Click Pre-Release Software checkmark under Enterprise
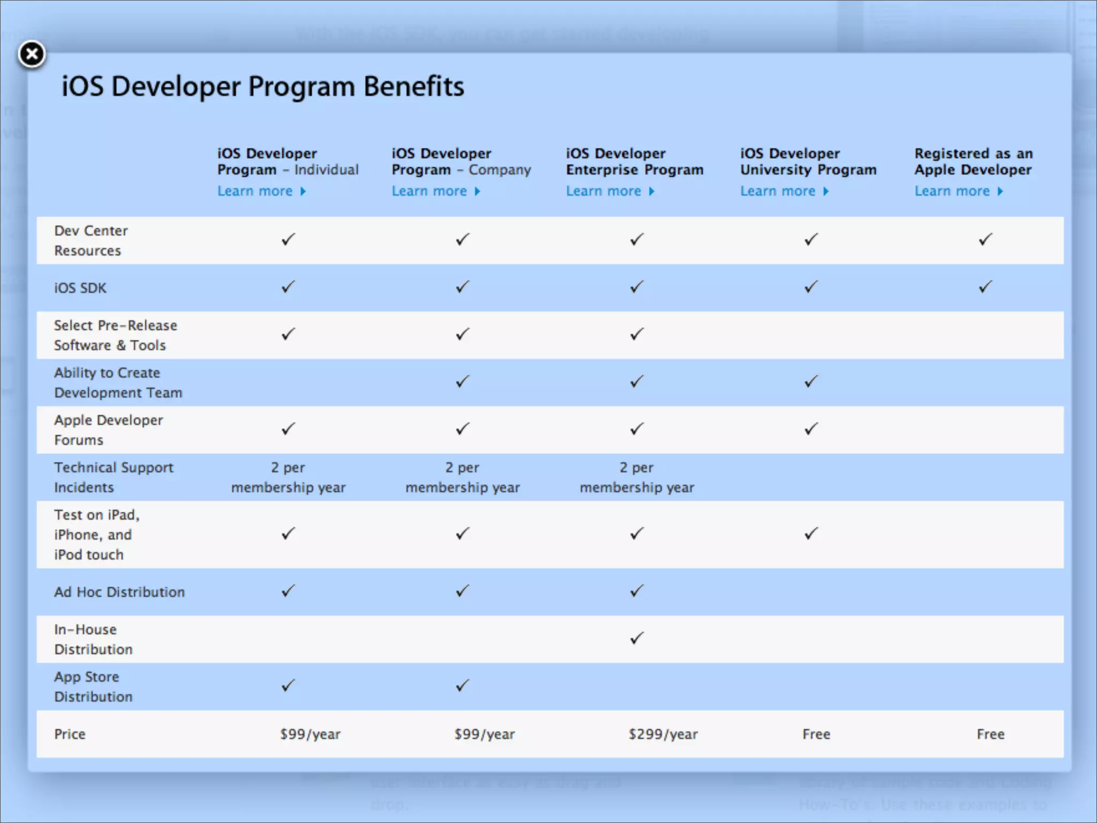This screenshot has width=1097, height=823. point(637,334)
